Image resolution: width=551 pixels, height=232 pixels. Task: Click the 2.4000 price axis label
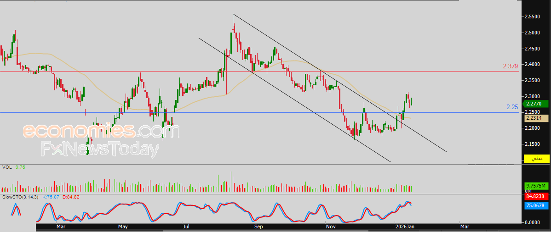[x=533, y=65]
